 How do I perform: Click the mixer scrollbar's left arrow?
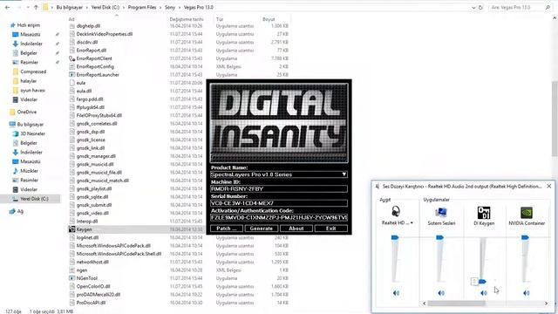pyautogui.click(x=425, y=304)
